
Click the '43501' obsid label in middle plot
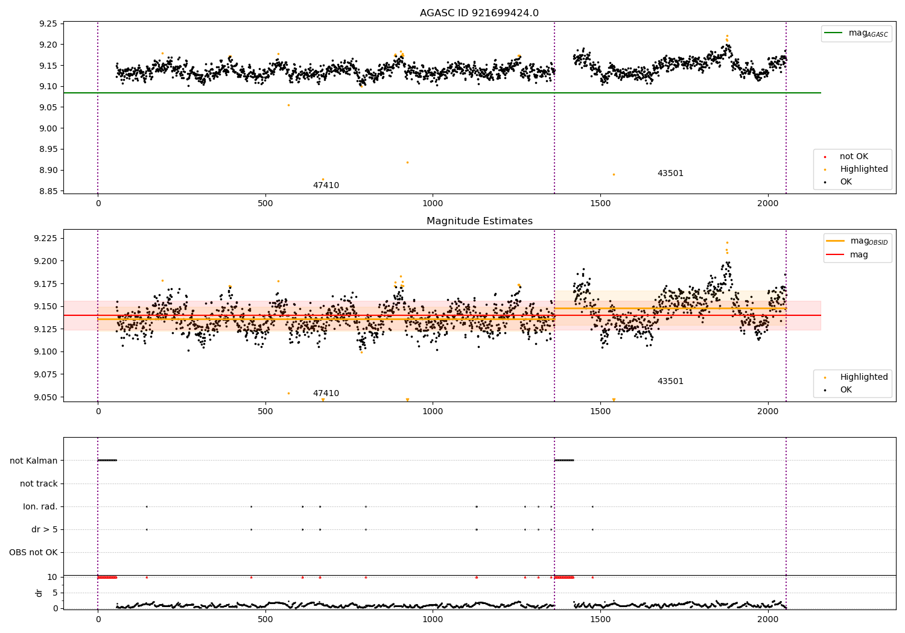670,382
